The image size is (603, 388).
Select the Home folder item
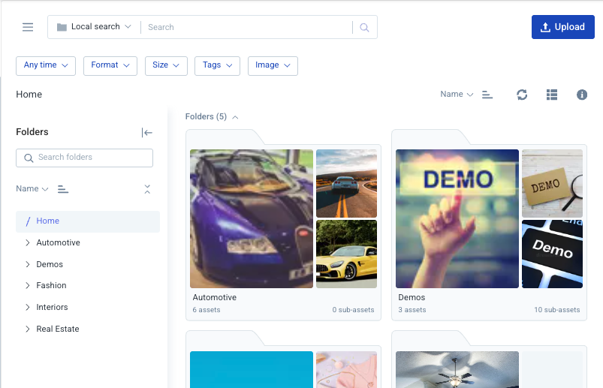tap(48, 221)
